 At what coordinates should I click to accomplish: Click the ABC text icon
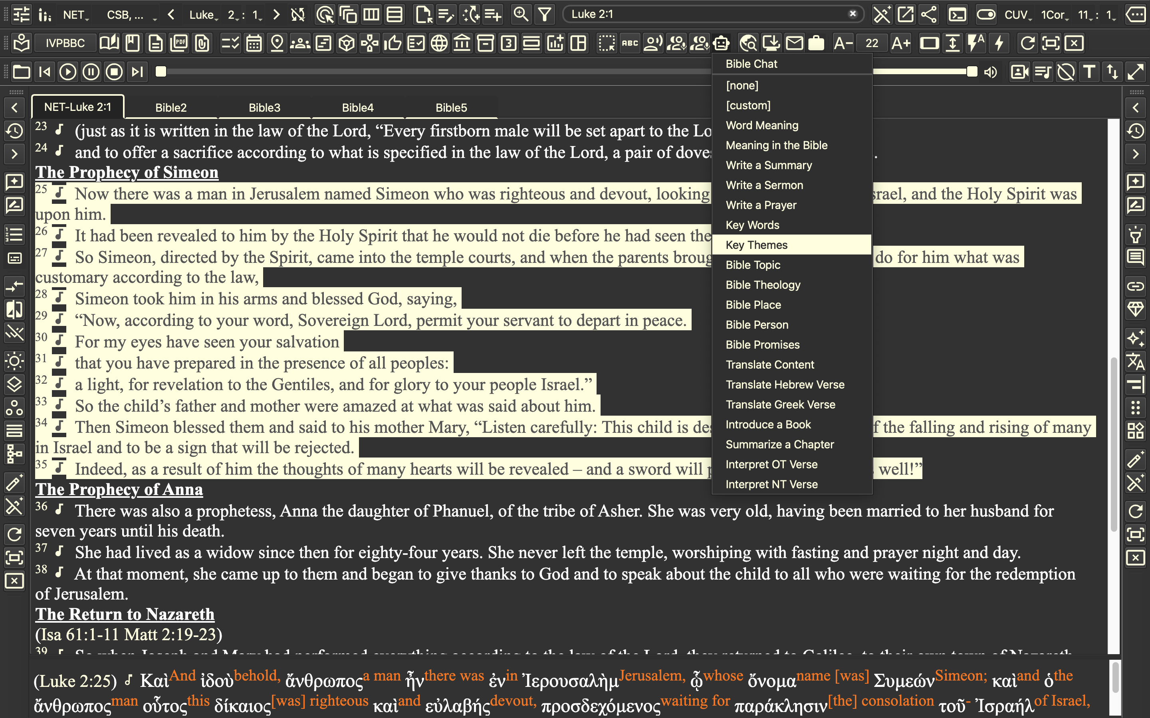click(x=630, y=43)
